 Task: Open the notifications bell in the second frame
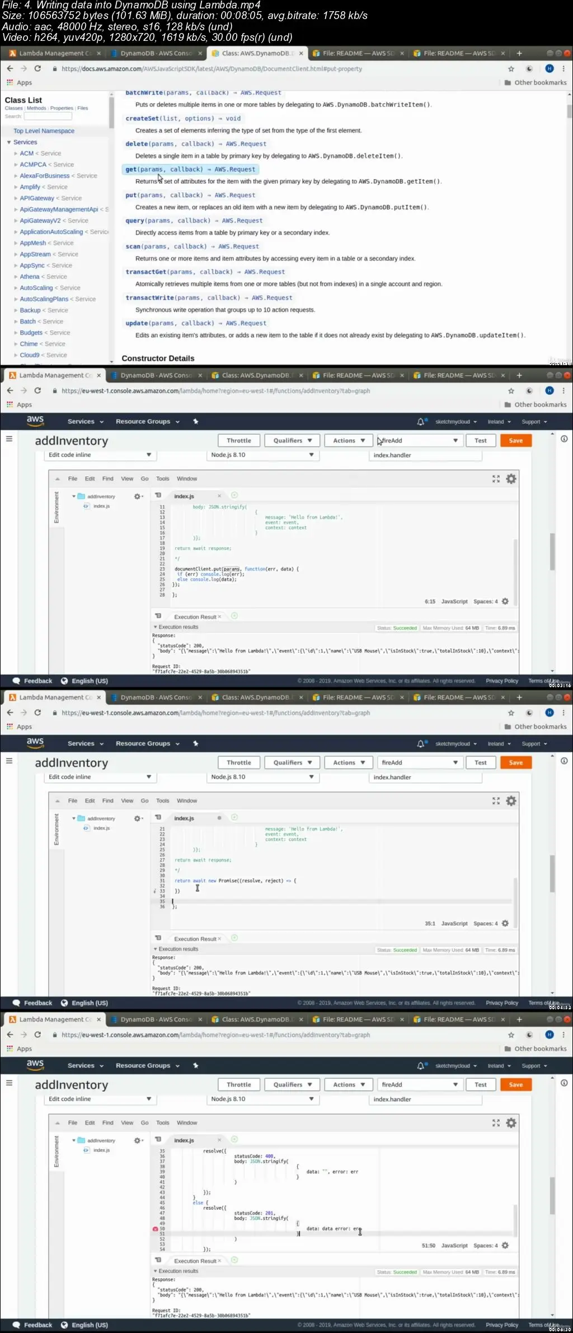point(420,422)
